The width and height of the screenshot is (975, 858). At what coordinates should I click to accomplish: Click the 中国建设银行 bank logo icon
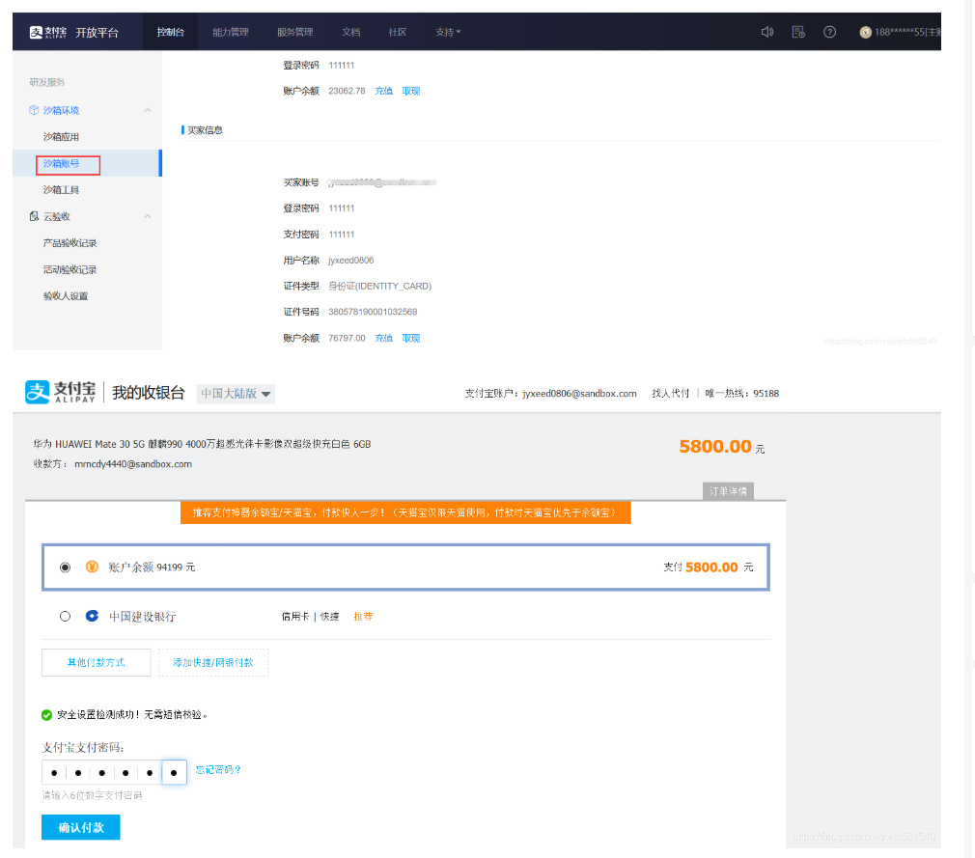tap(92, 616)
